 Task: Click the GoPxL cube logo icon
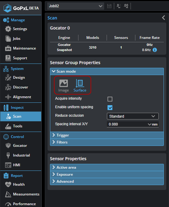click(8, 8)
